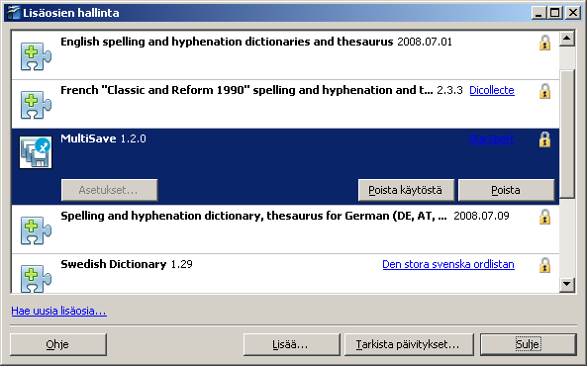
Task: Click Hae uusia lisäosia link
Action: pos(58,311)
